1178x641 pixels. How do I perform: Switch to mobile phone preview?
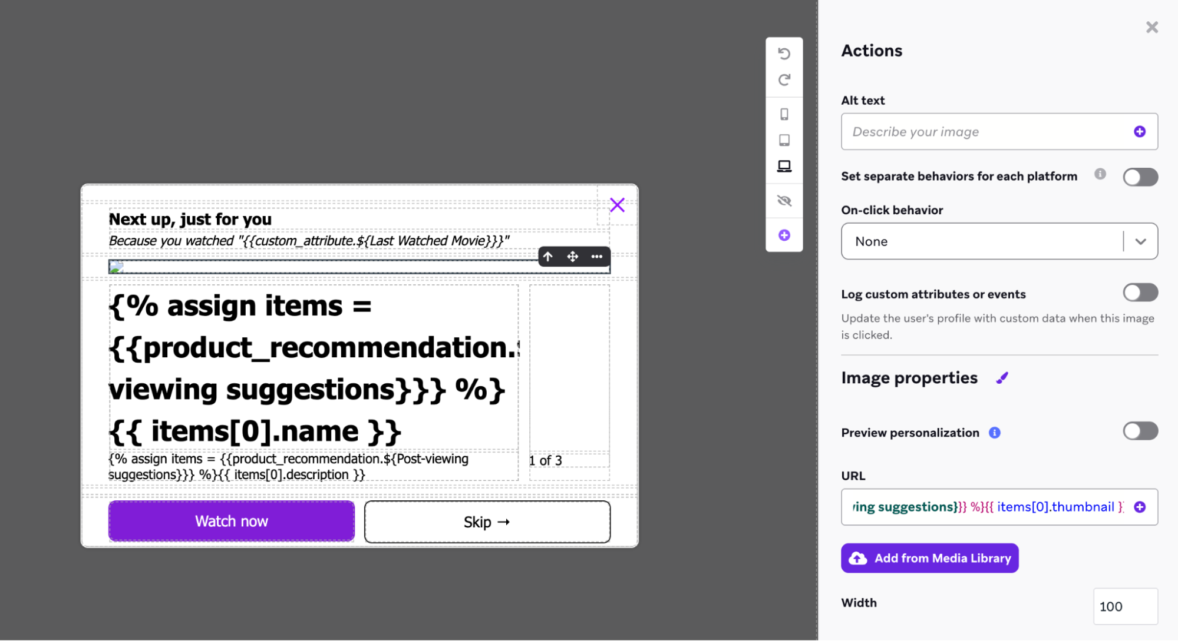point(784,114)
